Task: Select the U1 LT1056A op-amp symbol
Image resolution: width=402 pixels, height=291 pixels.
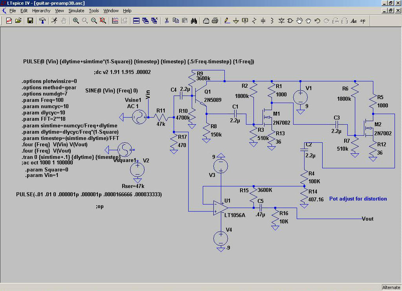Action: click(x=220, y=208)
